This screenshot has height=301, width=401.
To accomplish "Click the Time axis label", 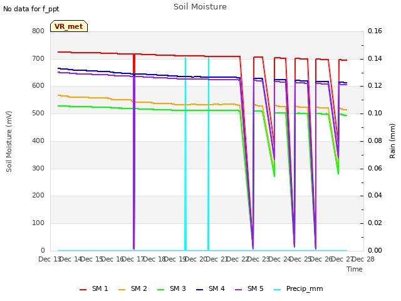I will (x=355, y=269).
